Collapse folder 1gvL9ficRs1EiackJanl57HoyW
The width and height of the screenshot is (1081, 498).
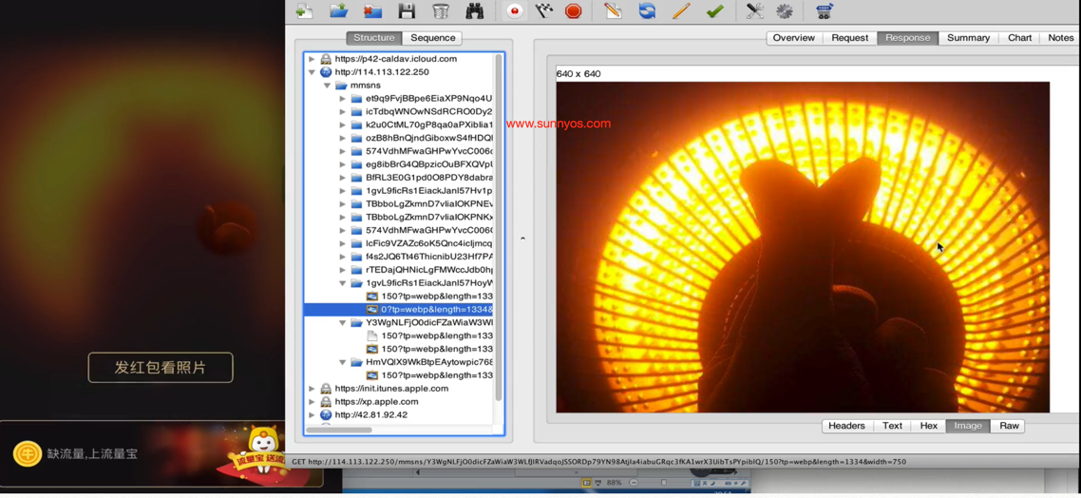point(343,283)
